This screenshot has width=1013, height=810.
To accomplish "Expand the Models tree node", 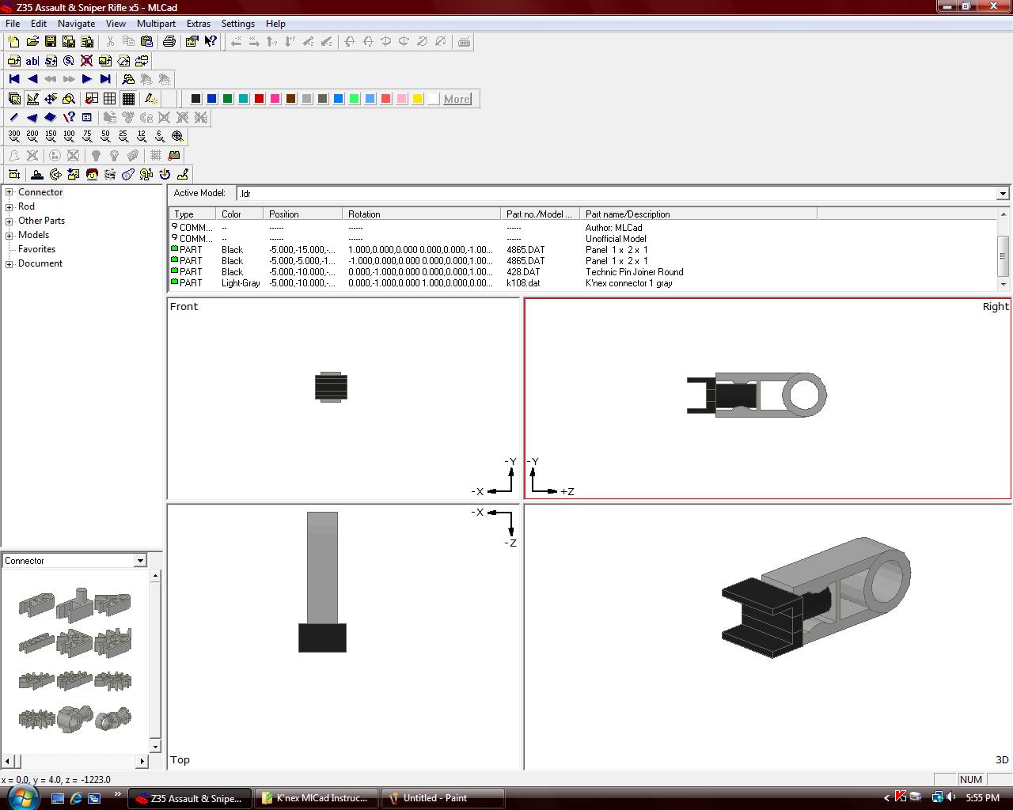I will click(9, 235).
